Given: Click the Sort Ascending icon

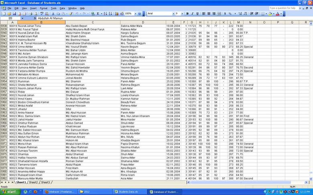Looking at the screenshot, I should pos(105,14).
